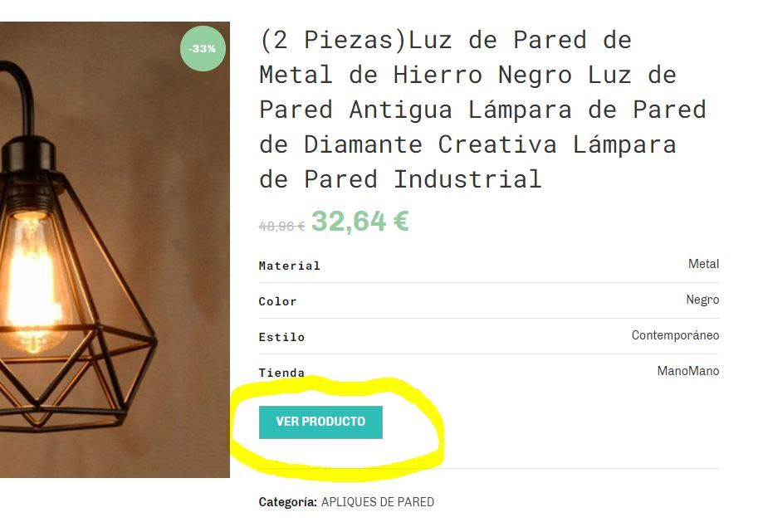Image resolution: width=763 pixels, height=527 pixels.
Task: Click the glowing light bulb in the photo
Action: coord(32,282)
